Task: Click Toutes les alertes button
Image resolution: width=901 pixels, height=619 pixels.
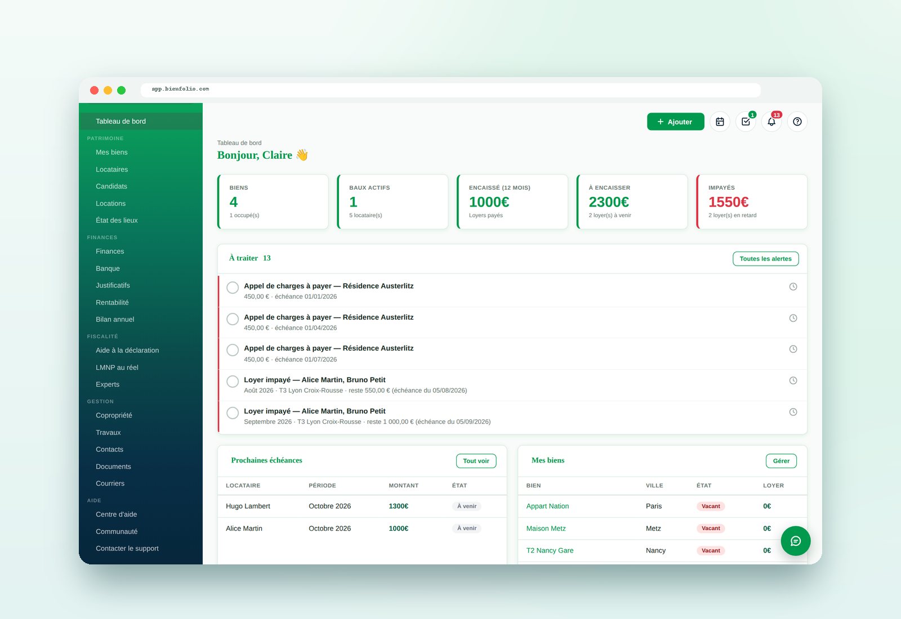Action: [x=765, y=259]
